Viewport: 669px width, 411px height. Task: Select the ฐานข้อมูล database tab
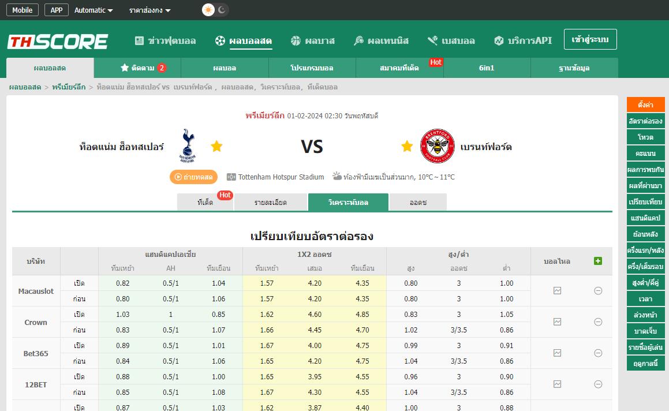point(574,68)
